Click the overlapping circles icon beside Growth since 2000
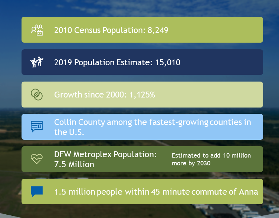Image resolution: width=279 pixels, height=218 pixels. click(x=37, y=95)
